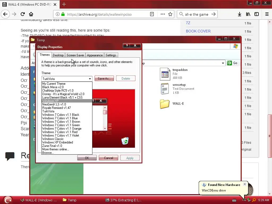Open the 7-Zip extracting taskbar item

(123, 200)
